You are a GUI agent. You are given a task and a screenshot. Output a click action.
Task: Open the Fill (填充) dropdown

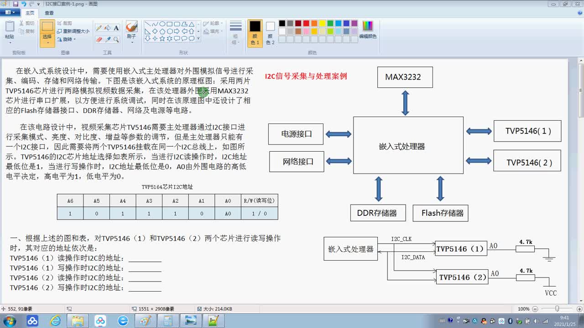[x=213, y=31]
